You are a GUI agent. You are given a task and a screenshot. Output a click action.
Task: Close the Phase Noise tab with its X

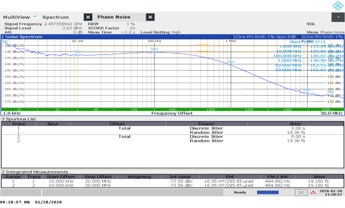click(x=150, y=17)
